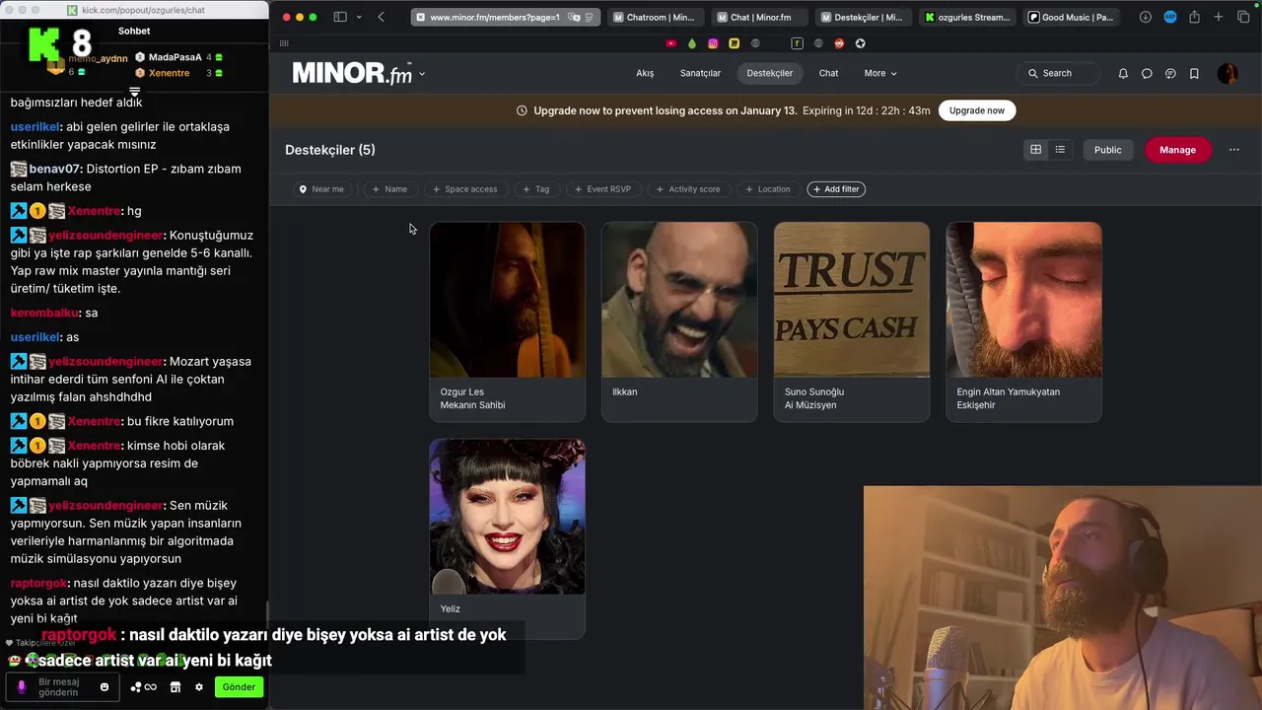Open the emoji picker in Kick chat input
This screenshot has height=710, width=1262.
point(105,687)
